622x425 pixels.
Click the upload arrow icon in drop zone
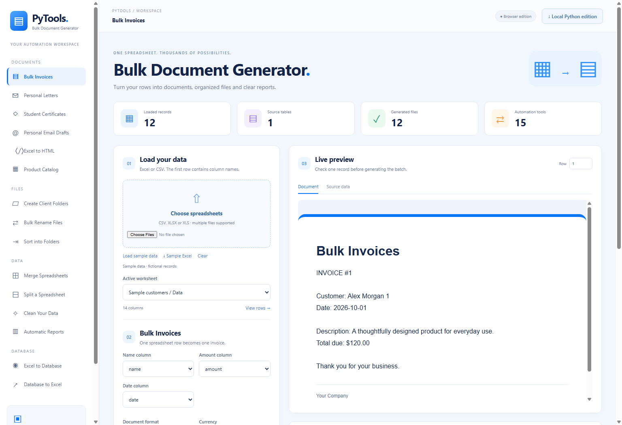[x=196, y=198]
